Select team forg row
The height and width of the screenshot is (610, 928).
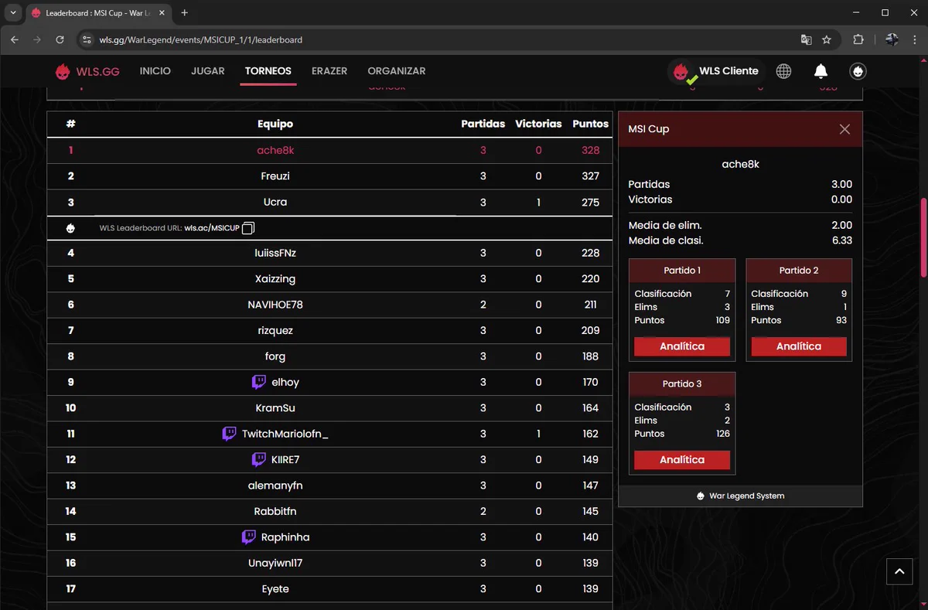tap(330, 356)
